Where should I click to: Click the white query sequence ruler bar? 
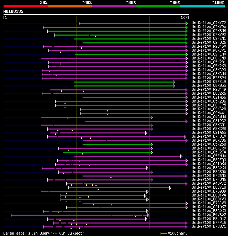tap(96, 15)
